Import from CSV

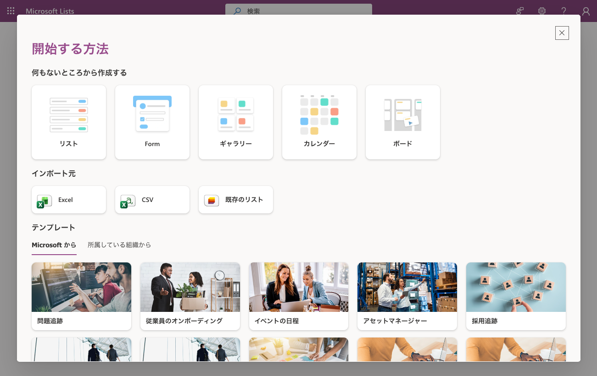tap(152, 200)
